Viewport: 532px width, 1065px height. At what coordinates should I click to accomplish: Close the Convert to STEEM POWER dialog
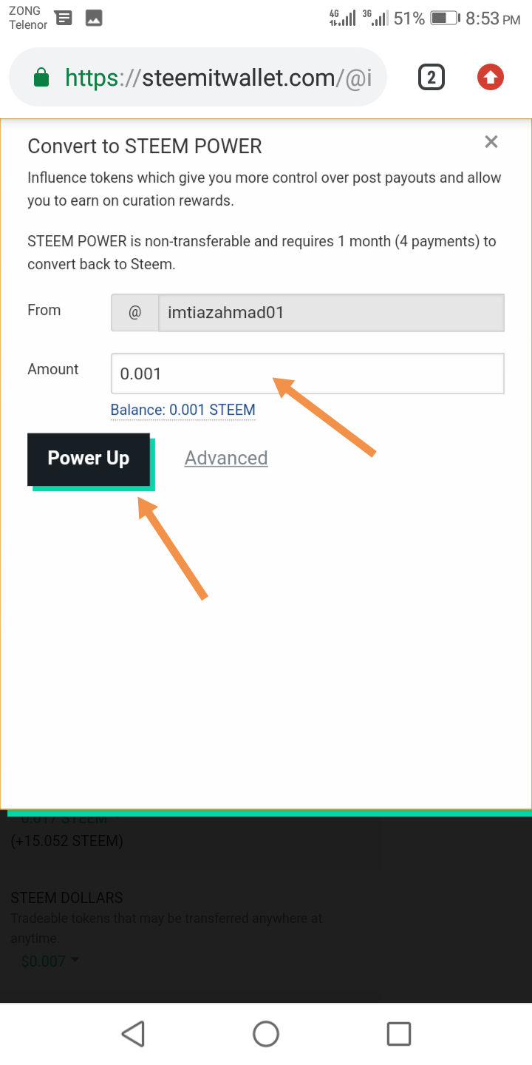coord(491,142)
